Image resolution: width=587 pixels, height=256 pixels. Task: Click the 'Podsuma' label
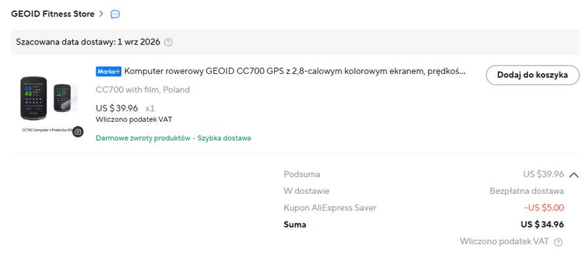coord(302,174)
